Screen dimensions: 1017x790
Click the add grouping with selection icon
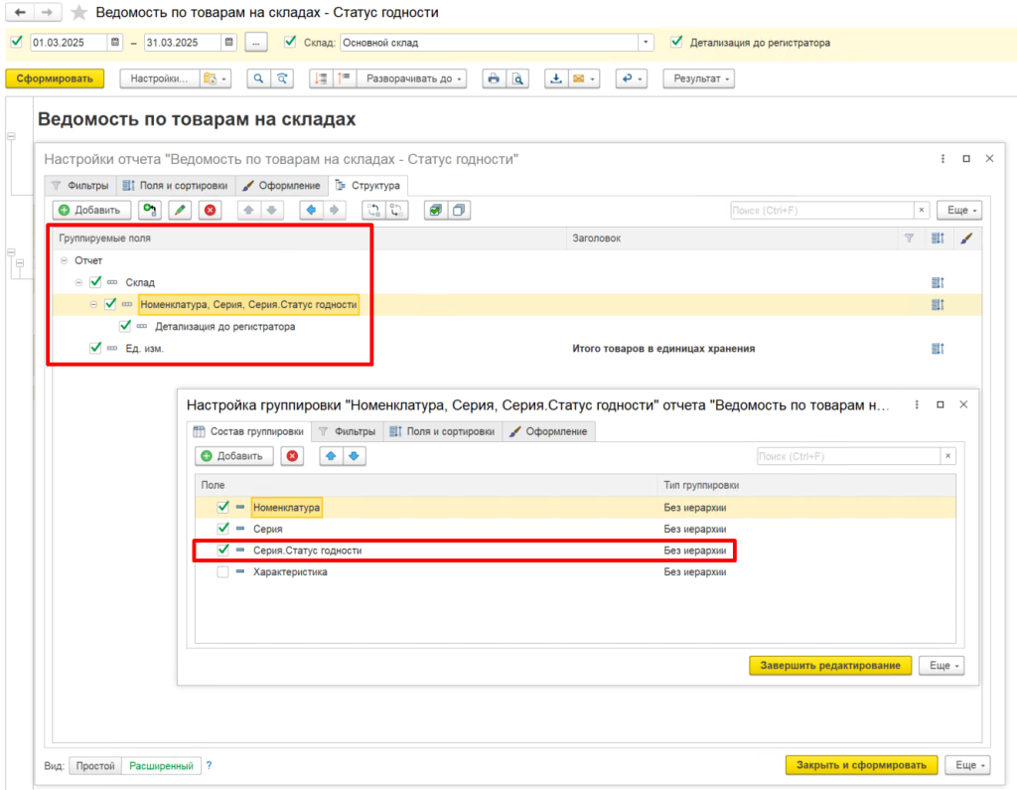pyautogui.click(x=150, y=210)
